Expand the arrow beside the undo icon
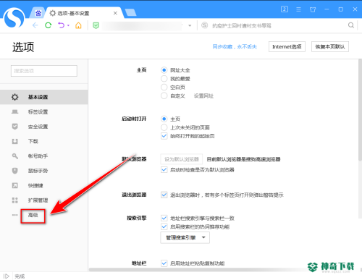 [69, 25]
